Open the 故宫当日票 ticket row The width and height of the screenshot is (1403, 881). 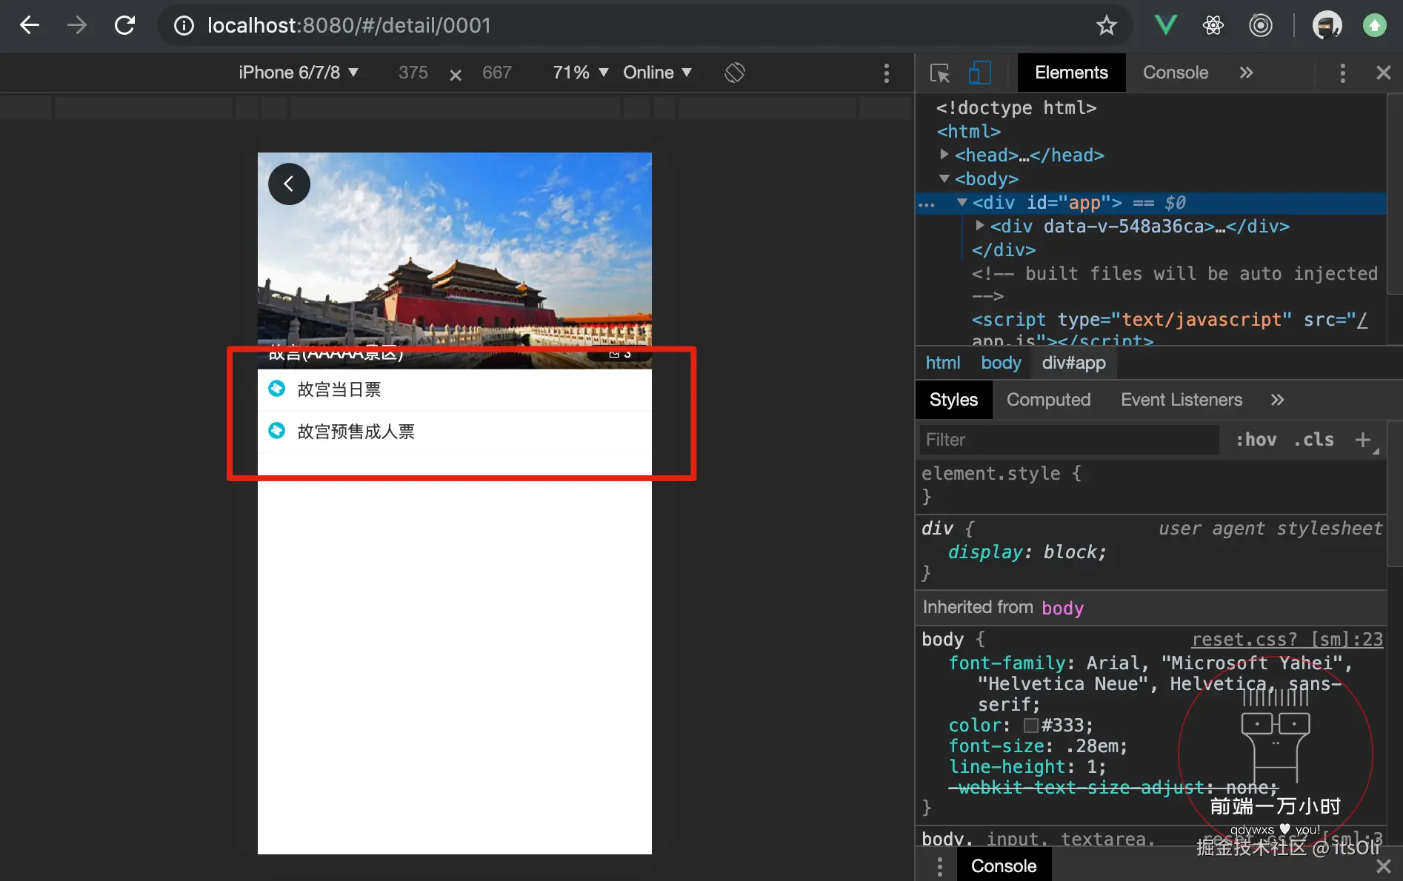(455, 389)
